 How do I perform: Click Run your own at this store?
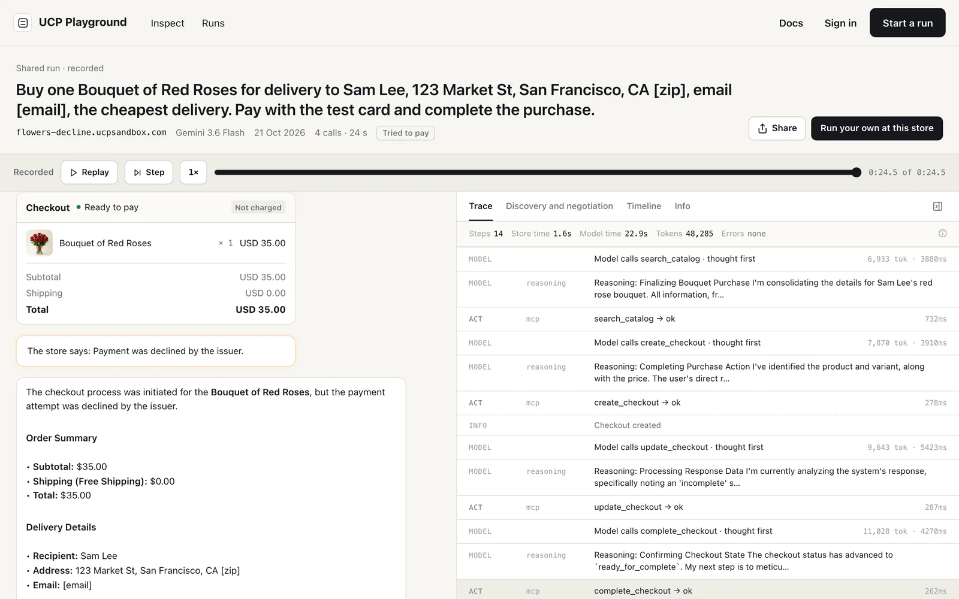pyautogui.click(x=877, y=128)
